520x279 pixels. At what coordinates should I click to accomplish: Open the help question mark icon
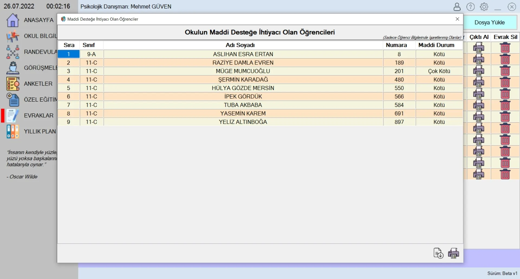coord(471,7)
